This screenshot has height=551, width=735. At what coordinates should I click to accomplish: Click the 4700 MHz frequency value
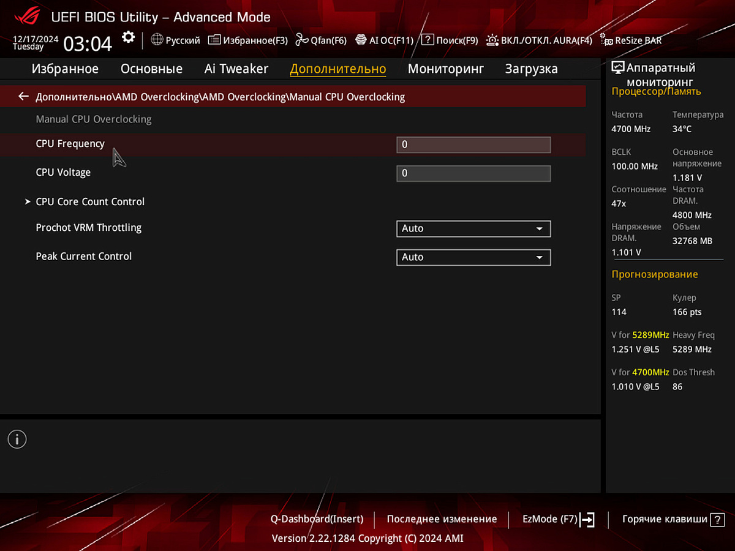click(631, 129)
